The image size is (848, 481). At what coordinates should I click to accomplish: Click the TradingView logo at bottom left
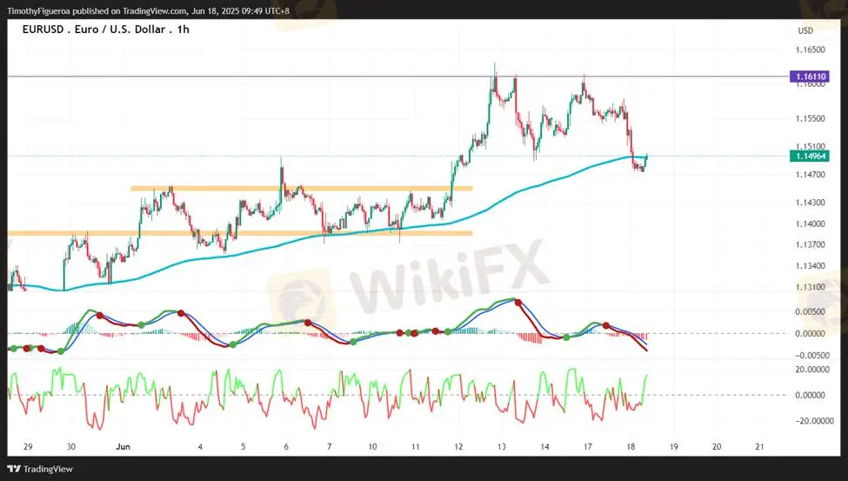pyautogui.click(x=40, y=469)
